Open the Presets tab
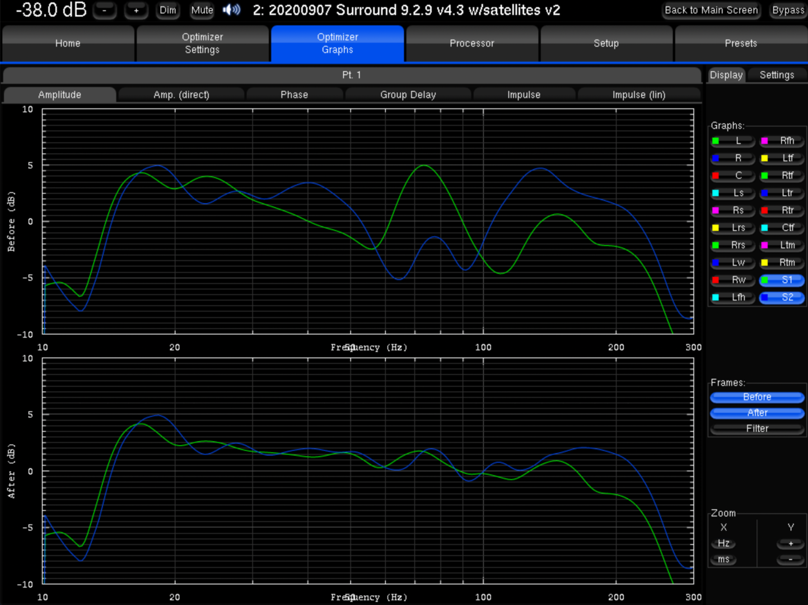 click(741, 43)
